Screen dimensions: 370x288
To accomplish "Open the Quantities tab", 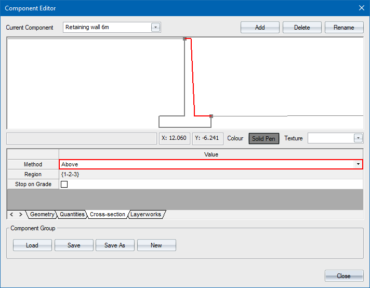I will [x=72, y=214].
